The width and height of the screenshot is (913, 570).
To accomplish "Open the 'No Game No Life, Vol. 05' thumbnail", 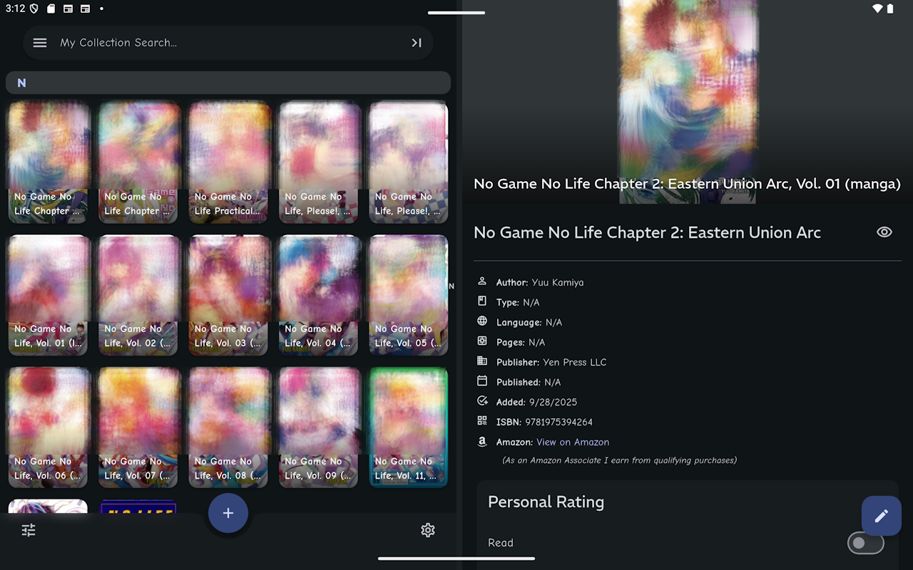I will coord(408,294).
